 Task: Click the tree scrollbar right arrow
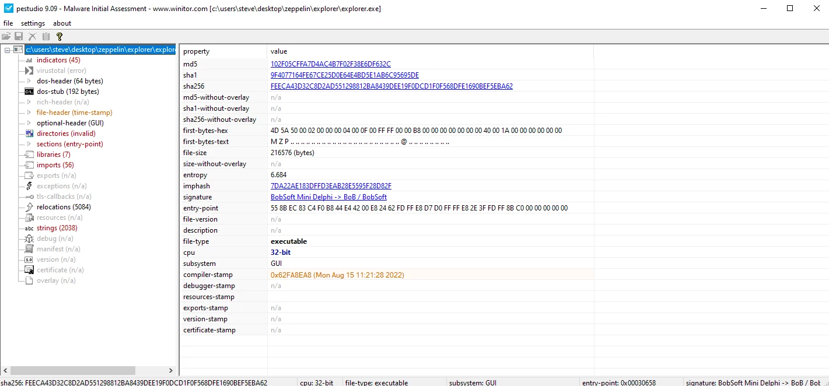171,371
